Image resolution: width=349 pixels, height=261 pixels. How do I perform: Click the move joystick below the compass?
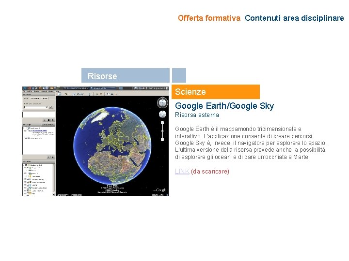click(x=162, y=114)
